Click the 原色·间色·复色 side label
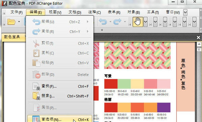This screenshot has width=202, height=122. click(x=183, y=74)
